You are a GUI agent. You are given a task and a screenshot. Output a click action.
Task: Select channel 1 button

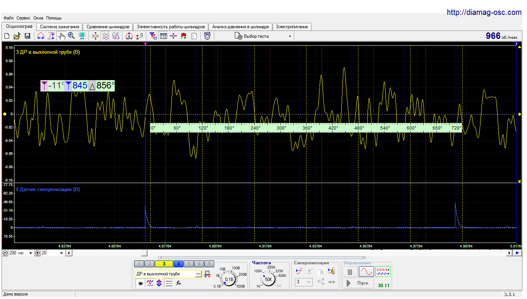pyautogui.click(x=139, y=264)
